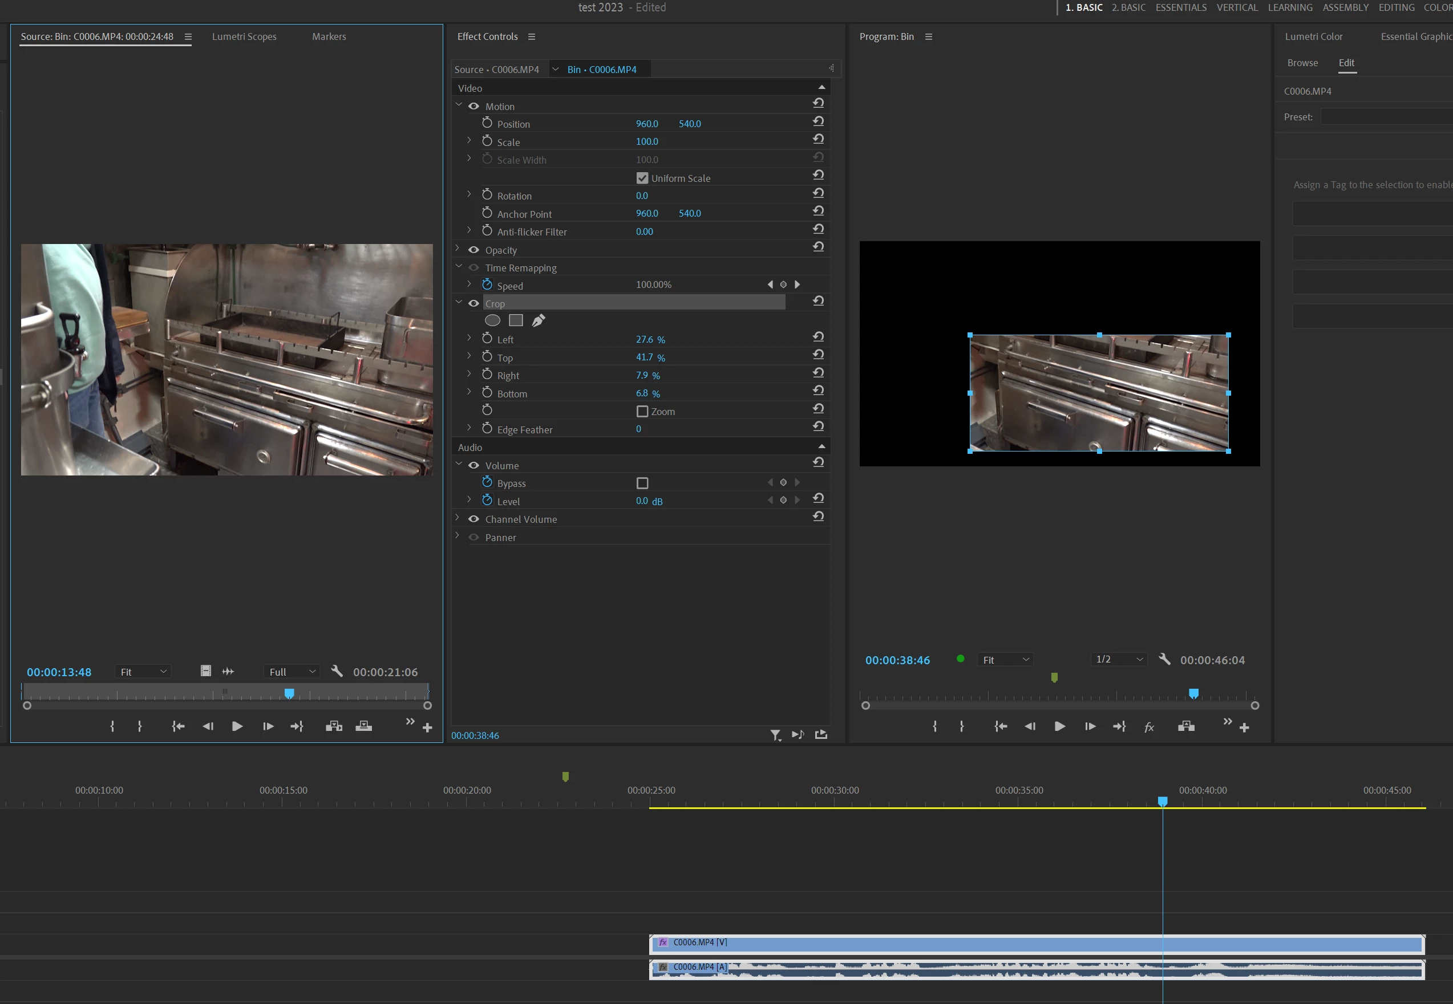Reset the Scale parameter
Screen dimensions: 1453x1004
click(x=818, y=140)
